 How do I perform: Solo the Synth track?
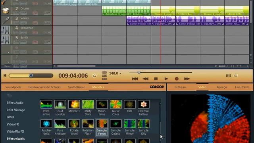point(16,43)
